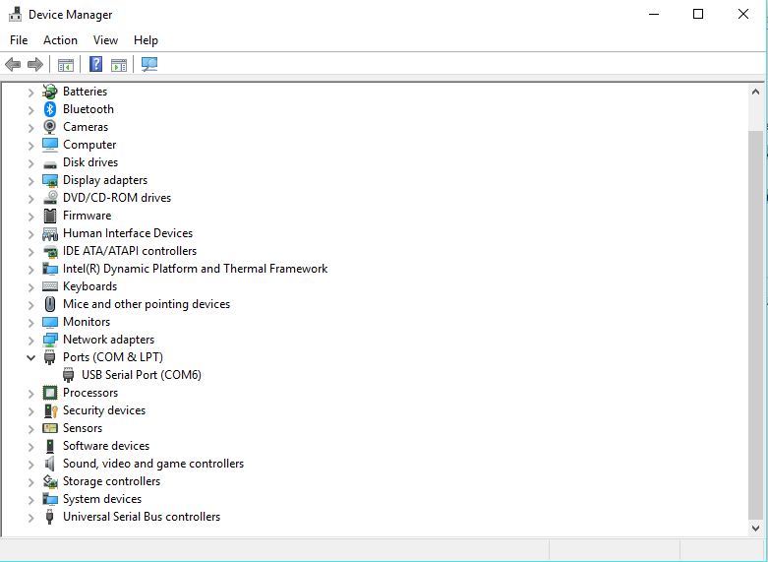Select the USB Serial Port (COM6) device
The height and width of the screenshot is (562, 768).
141,375
